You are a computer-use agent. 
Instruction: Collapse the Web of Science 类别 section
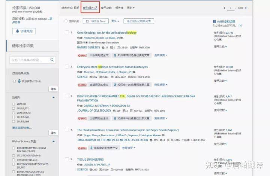click(54, 141)
